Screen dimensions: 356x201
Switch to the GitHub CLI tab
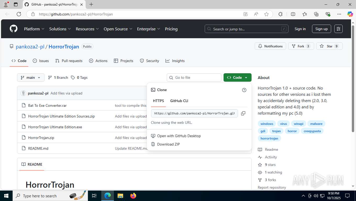[179, 101]
